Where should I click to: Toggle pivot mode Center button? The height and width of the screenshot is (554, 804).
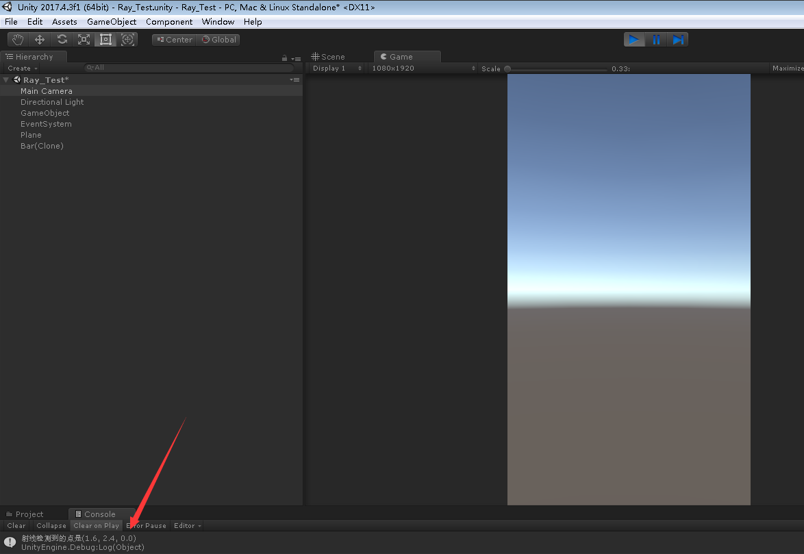pyautogui.click(x=175, y=40)
